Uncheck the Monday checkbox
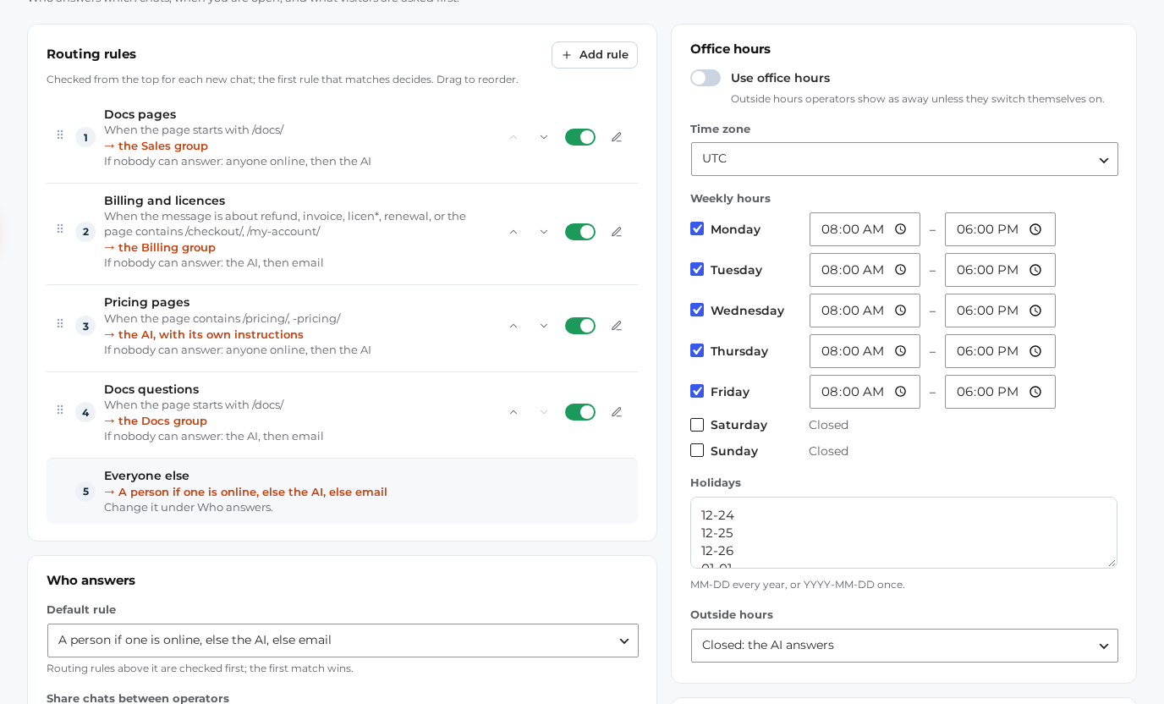Image resolution: width=1164 pixels, height=704 pixels. (697, 228)
